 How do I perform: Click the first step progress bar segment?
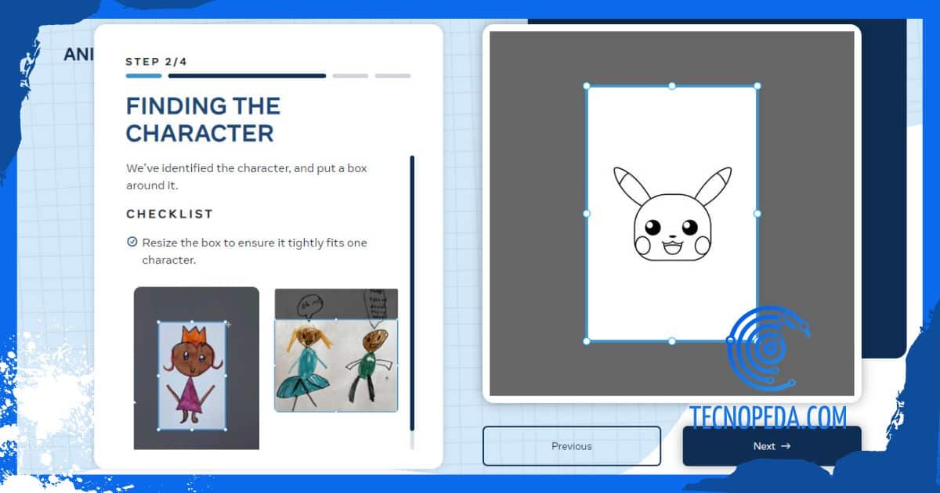(x=144, y=76)
